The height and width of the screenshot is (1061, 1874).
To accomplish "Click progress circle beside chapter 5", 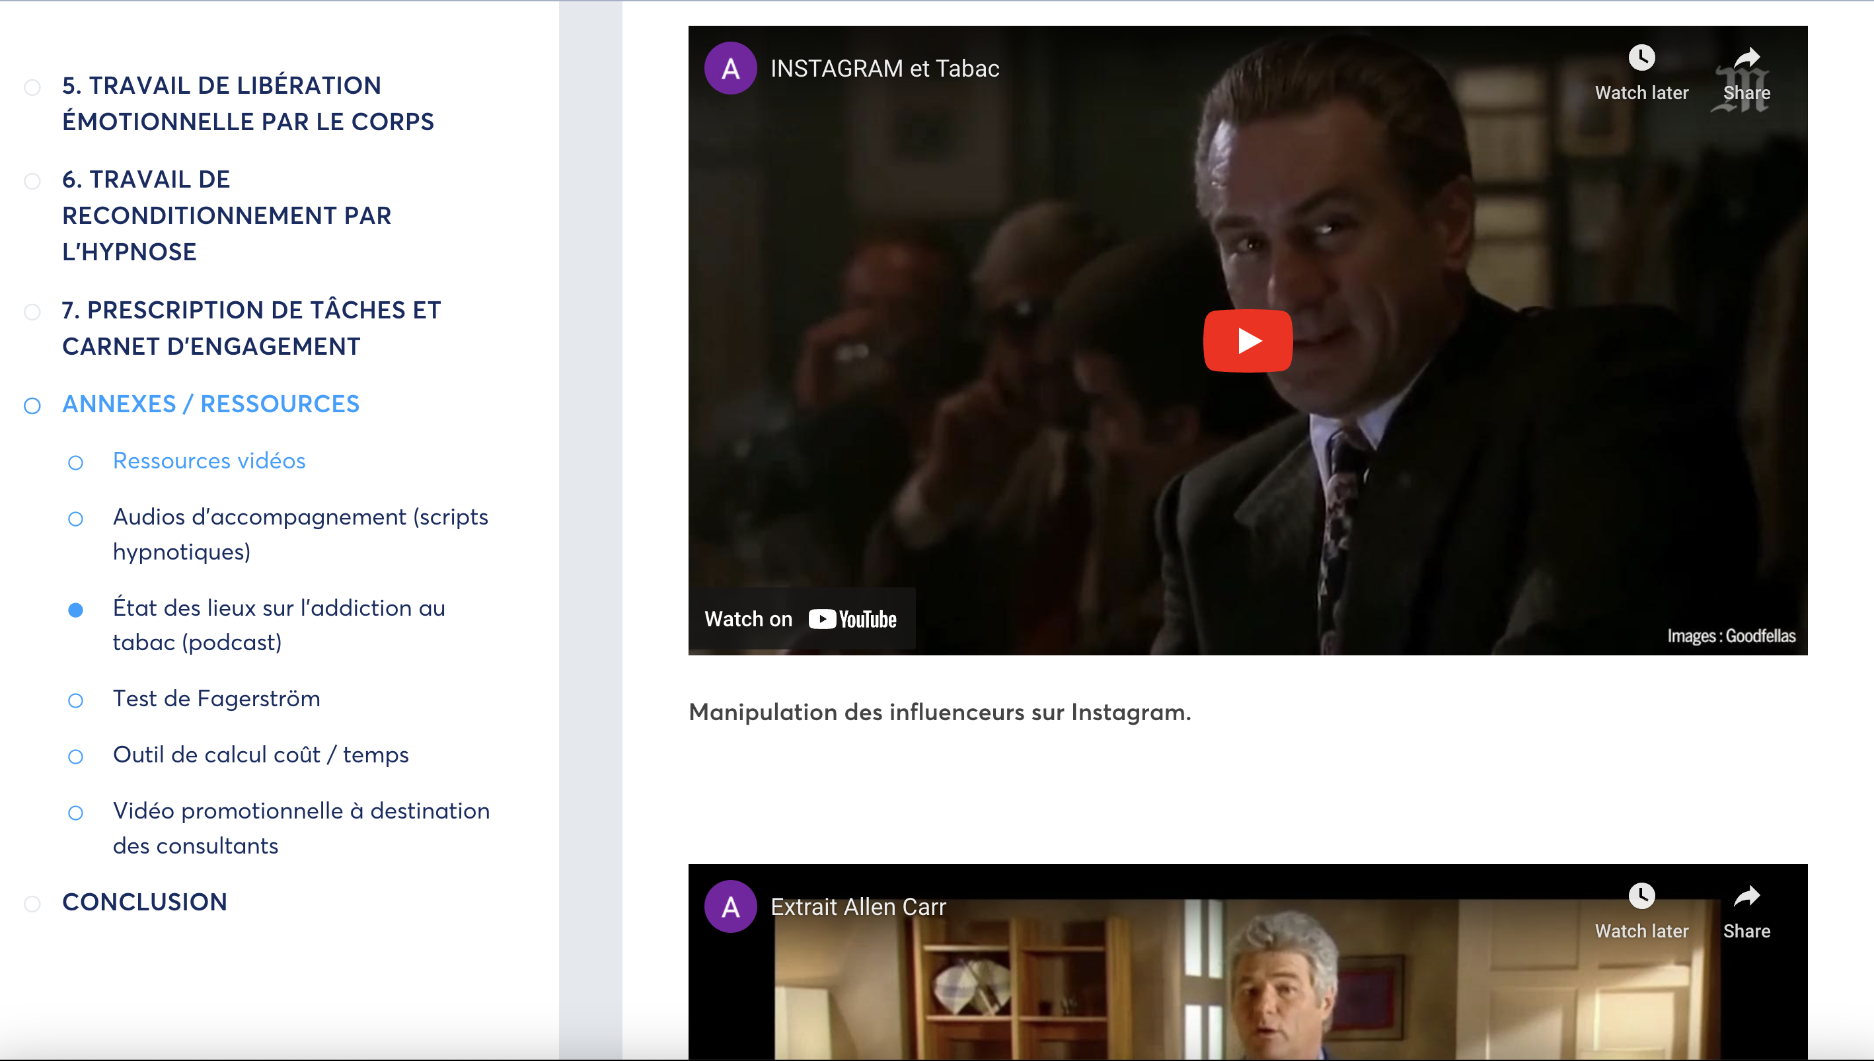I will 32,87.
